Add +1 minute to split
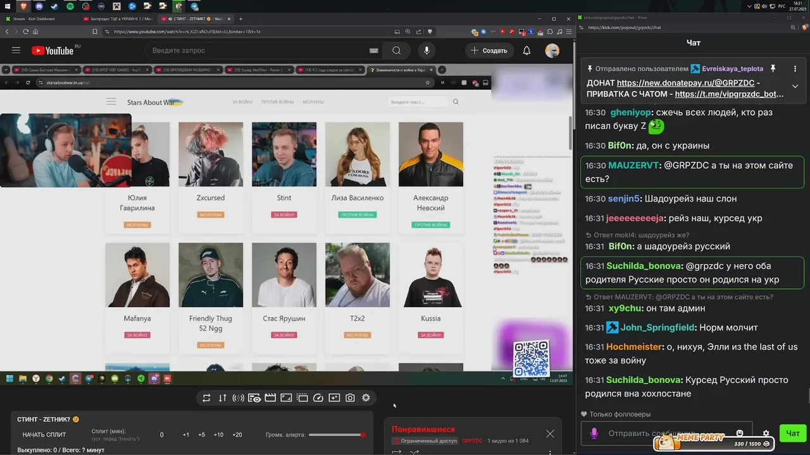Viewport: 810px width, 455px height. click(186, 435)
